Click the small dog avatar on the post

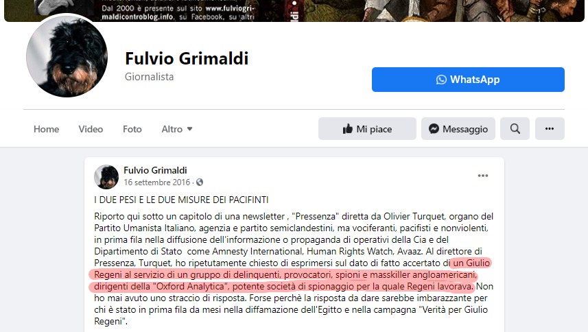(x=106, y=176)
